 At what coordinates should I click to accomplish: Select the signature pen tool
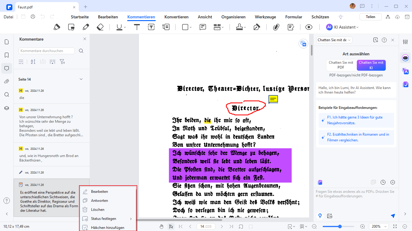click(257, 27)
